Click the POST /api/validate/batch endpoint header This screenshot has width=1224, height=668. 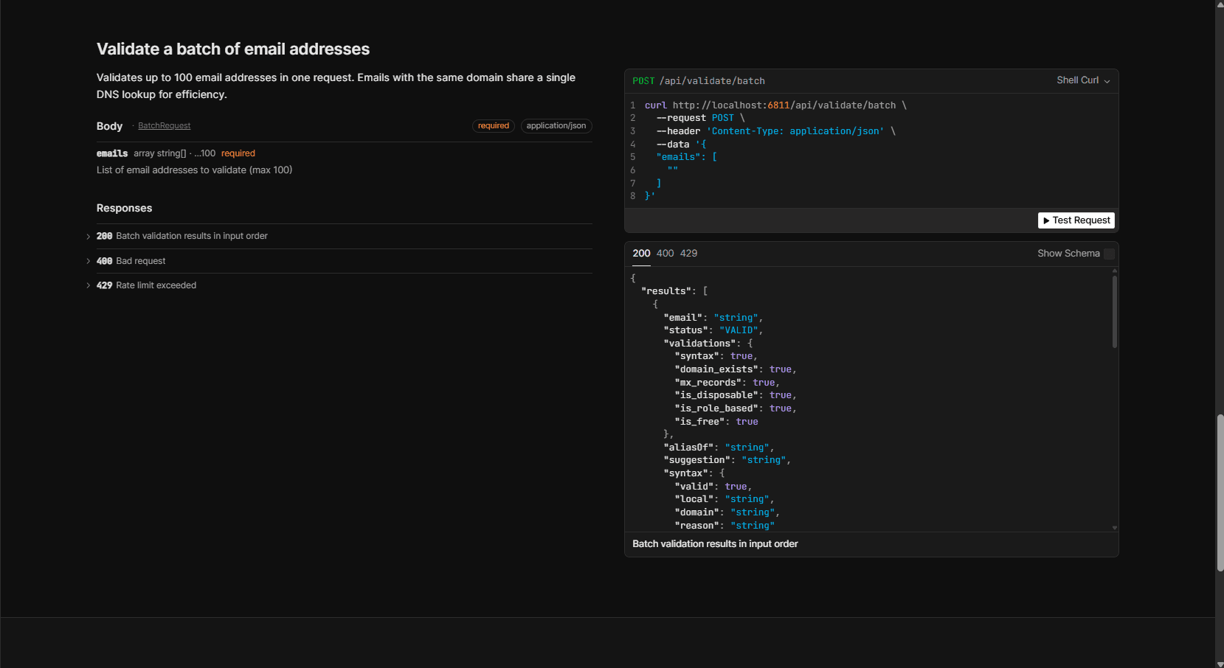click(699, 81)
